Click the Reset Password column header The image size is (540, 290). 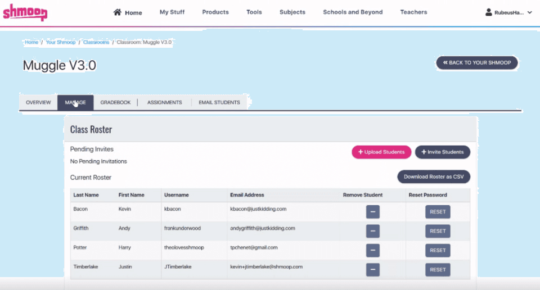[427, 195]
